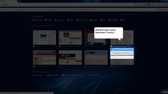This screenshot has height=94, width=168.
Task: Pin the highlighted site thumbnail
Action: click(111, 49)
